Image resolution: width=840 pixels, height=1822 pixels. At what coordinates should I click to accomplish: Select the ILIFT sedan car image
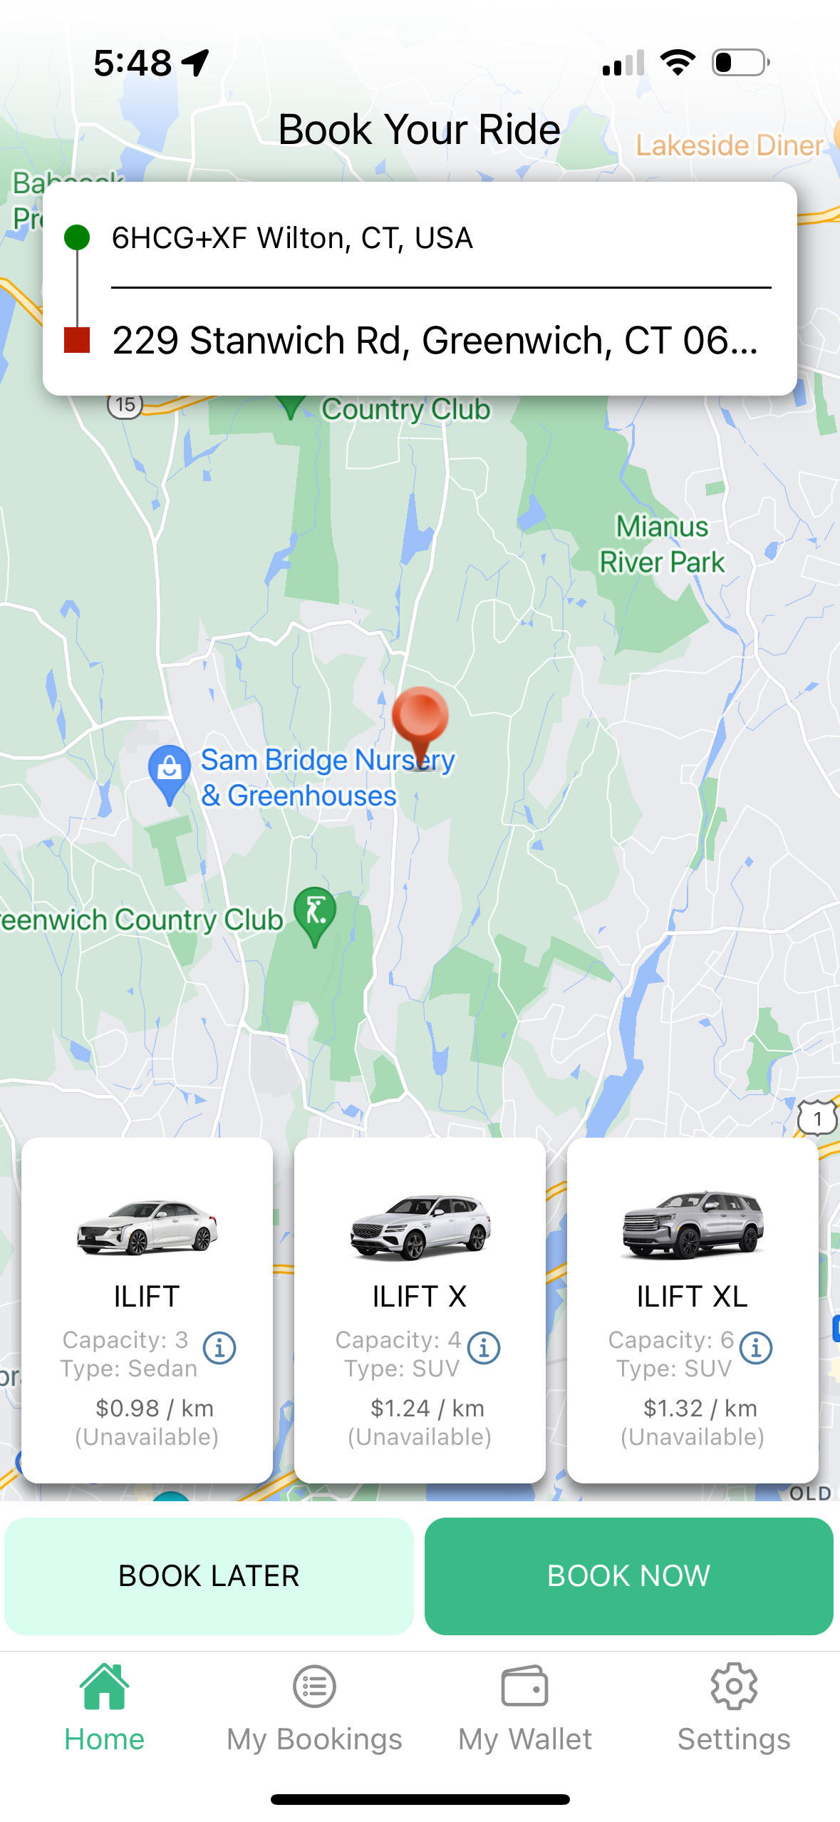147,1226
